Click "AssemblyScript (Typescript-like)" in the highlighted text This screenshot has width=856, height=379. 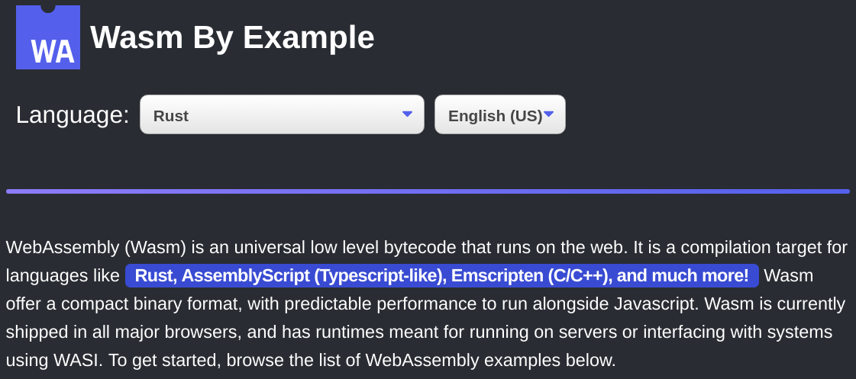314,276
